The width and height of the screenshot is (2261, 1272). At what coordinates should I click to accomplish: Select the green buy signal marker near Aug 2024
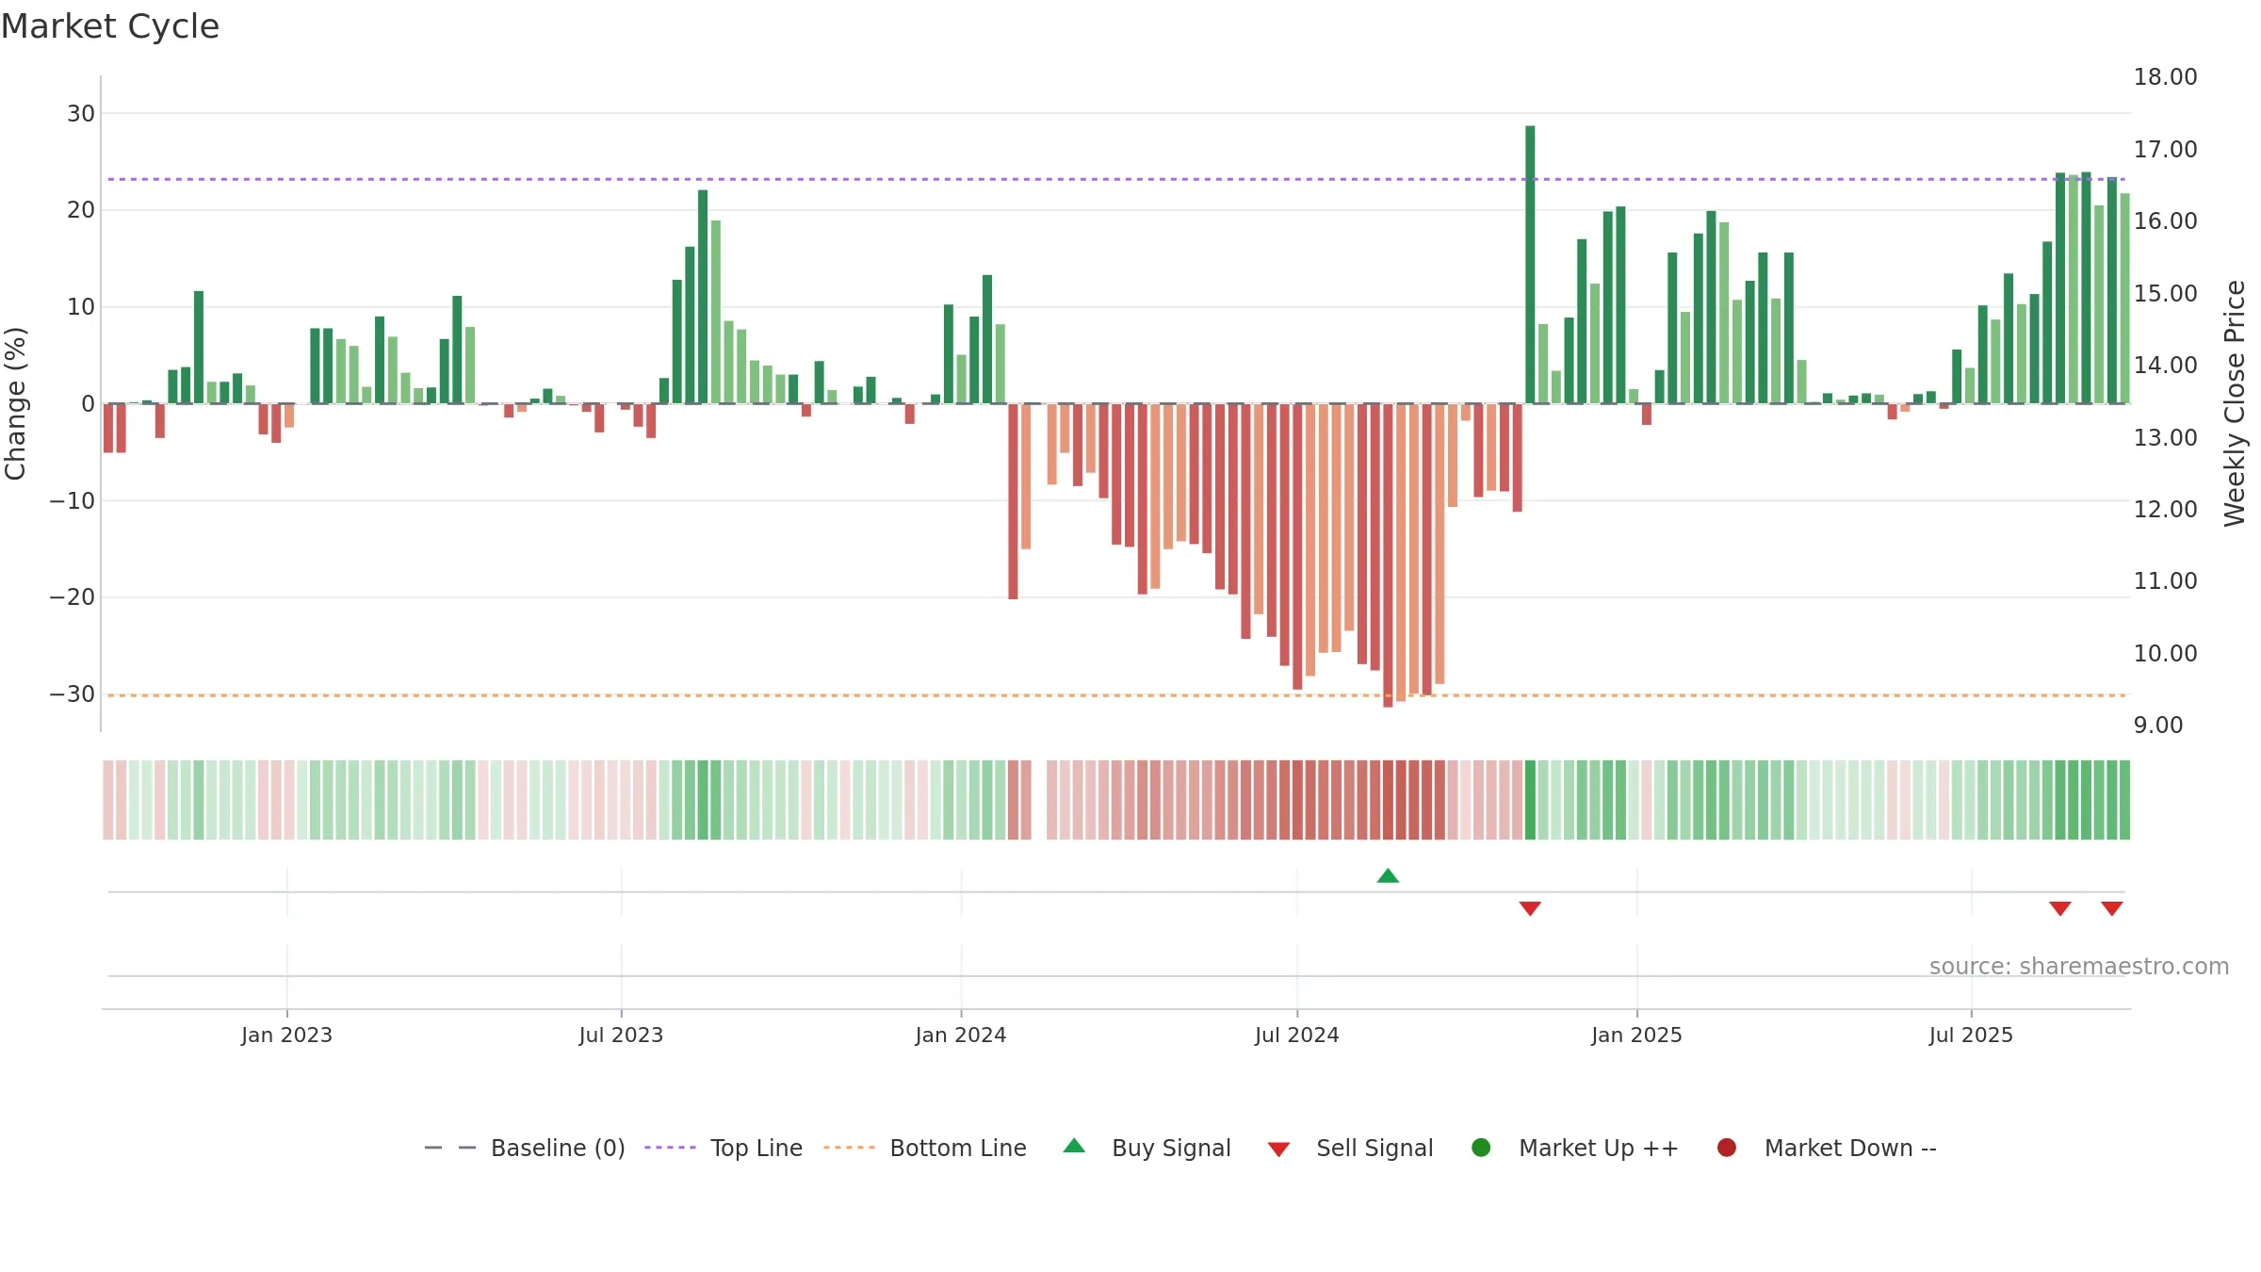click(1388, 875)
